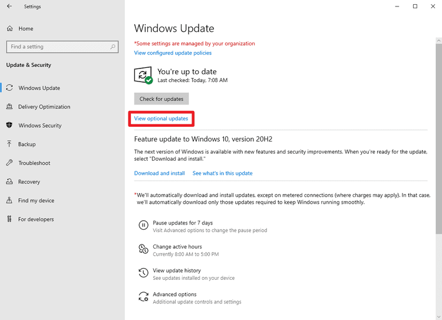Open the Backup section
This screenshot has width=442, height=320.
point(27,144)
